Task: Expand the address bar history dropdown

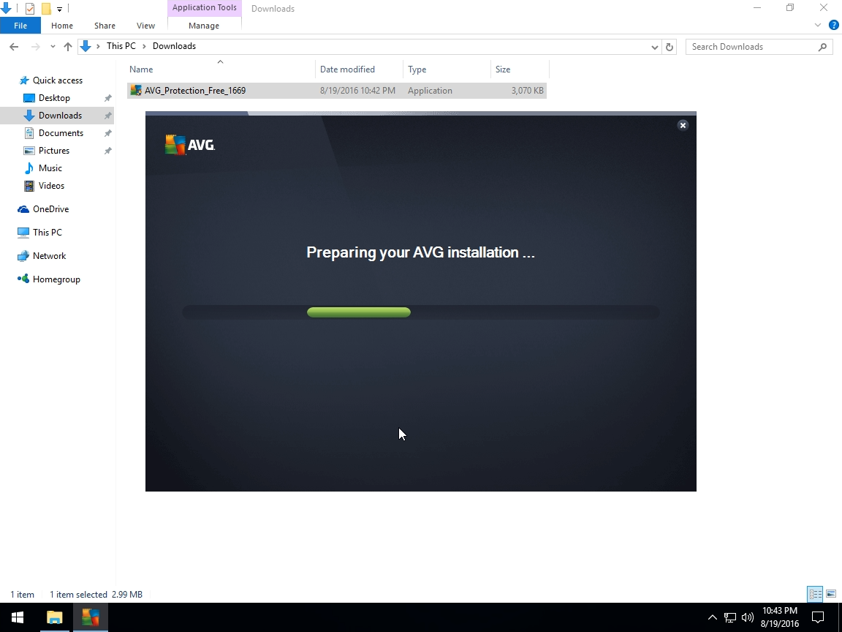Action: (655, 47)
